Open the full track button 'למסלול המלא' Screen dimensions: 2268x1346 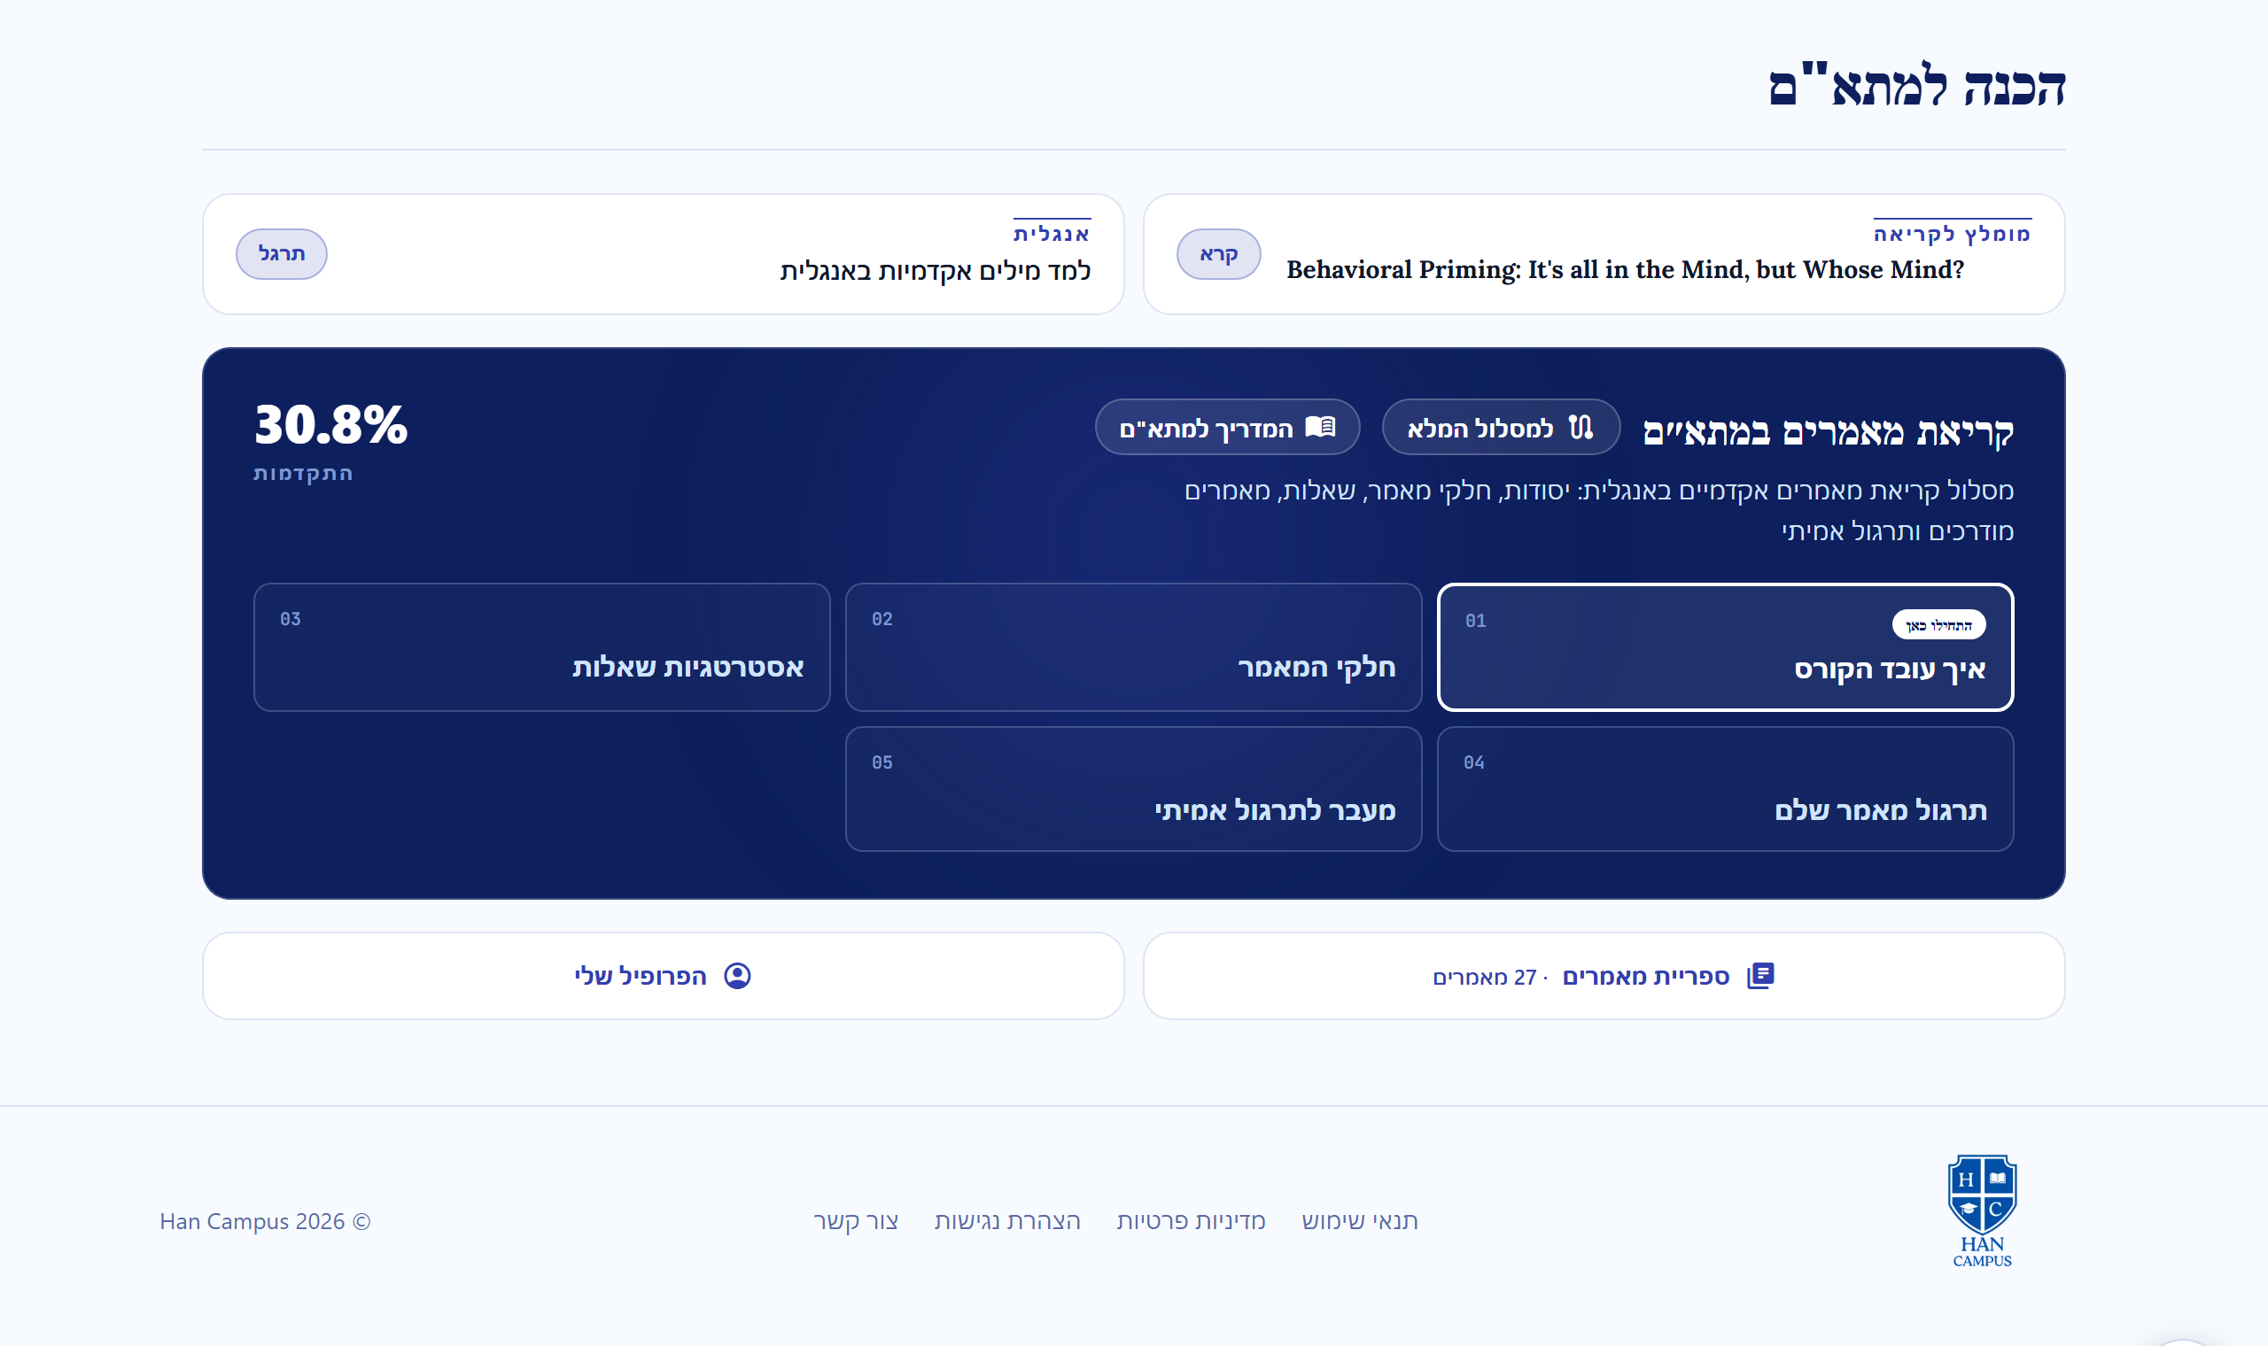(1501, 427)
